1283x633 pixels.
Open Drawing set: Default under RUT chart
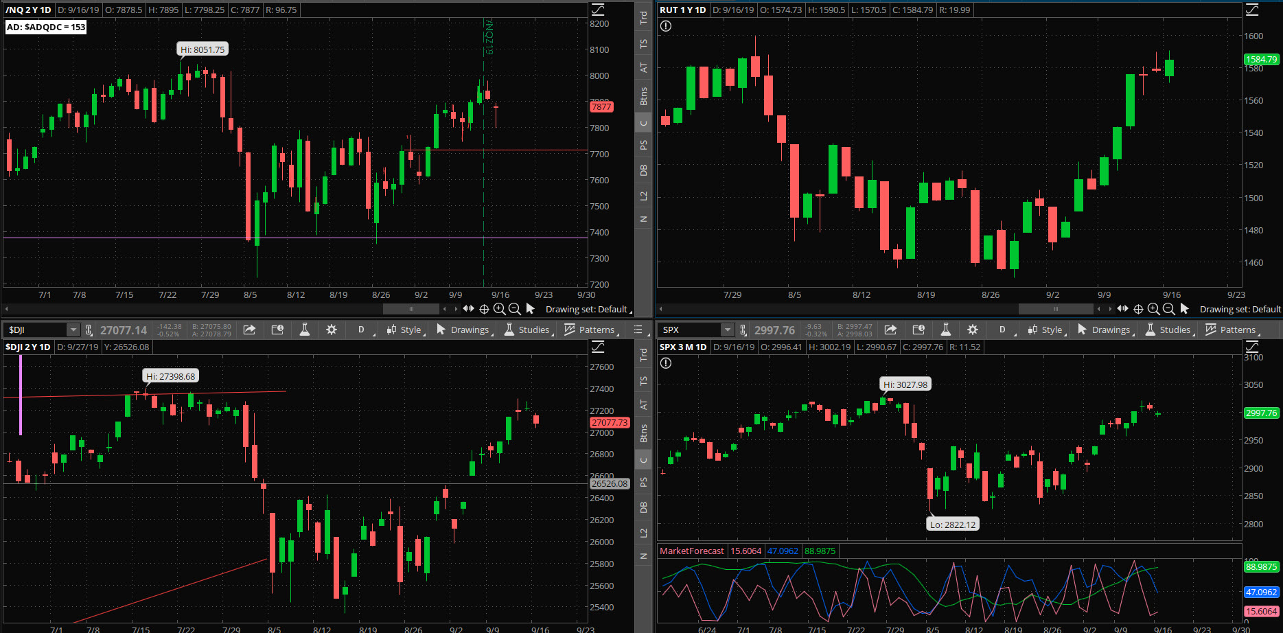pyautogui.click(x=1241, y=309)
